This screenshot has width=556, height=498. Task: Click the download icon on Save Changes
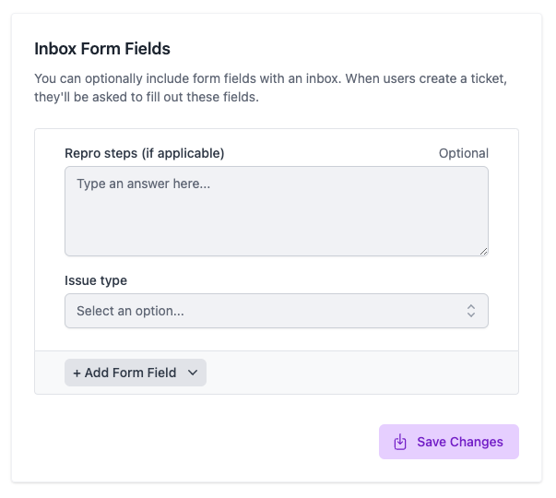(x=400, y=442)
